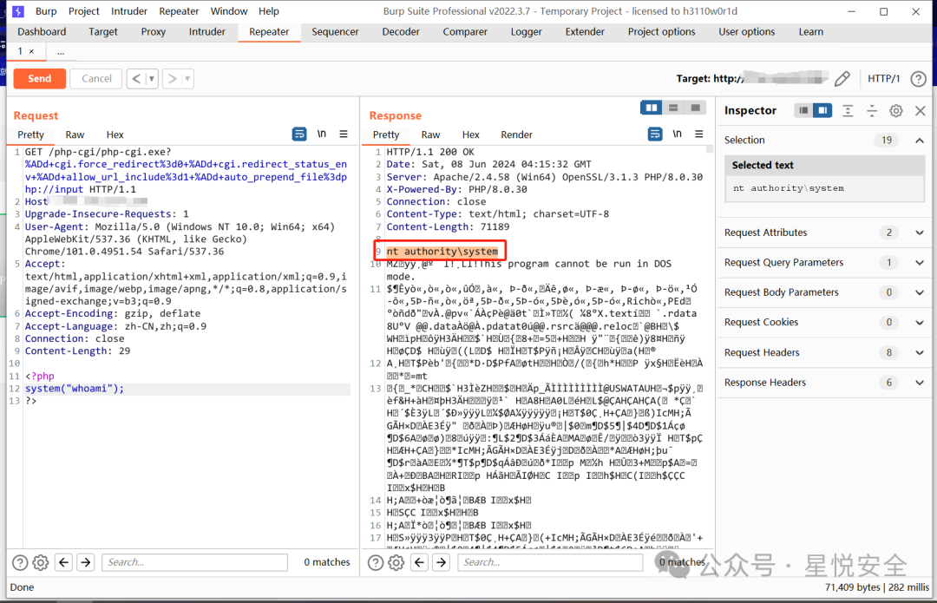Open the Project options tab
The image size is (937, 603).
[x=661, y=32]
